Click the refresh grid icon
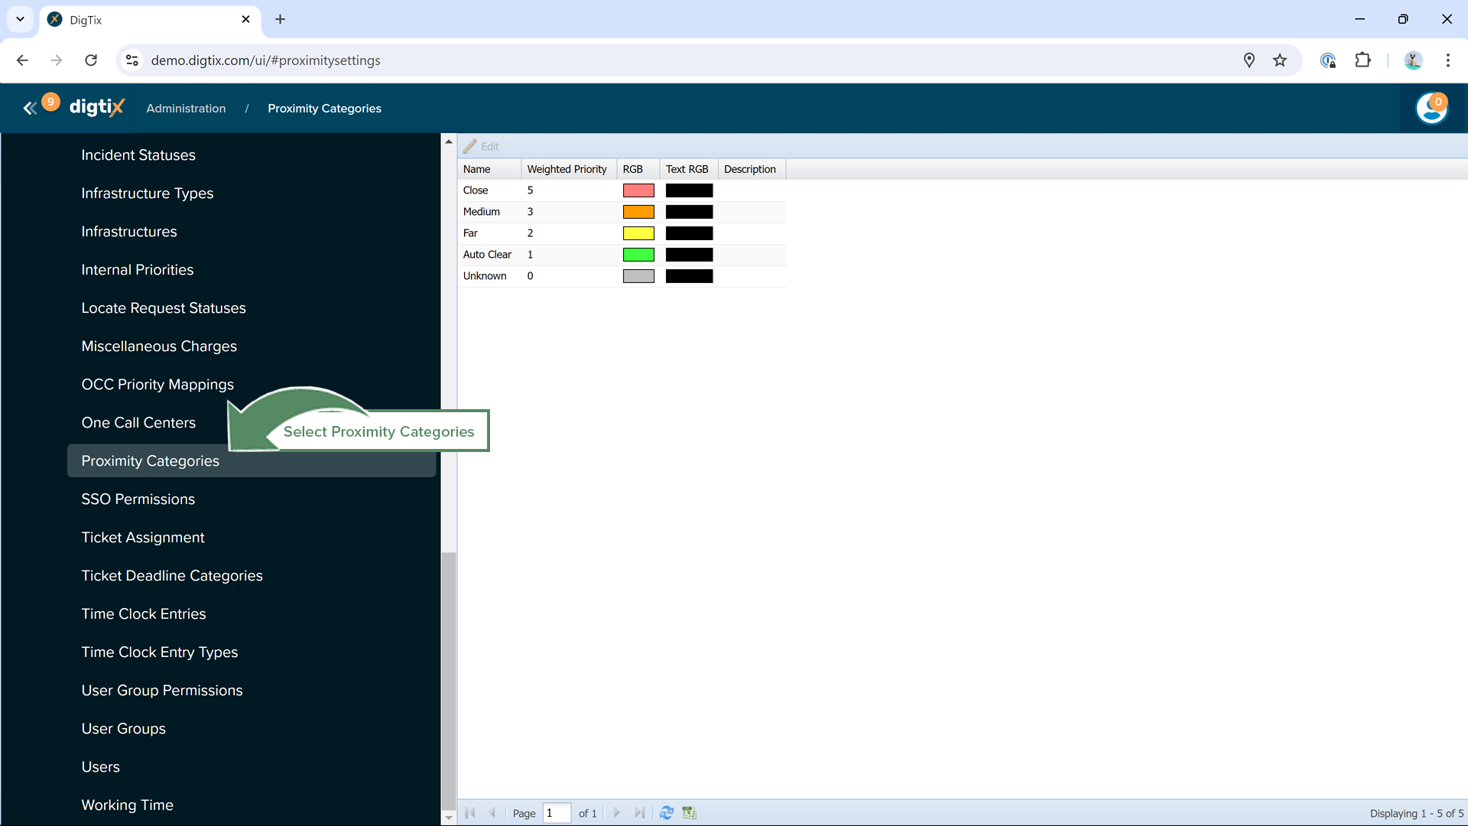Image resolution: width=1468 pixels, height=826 pixels. click(x=666, y=813)
